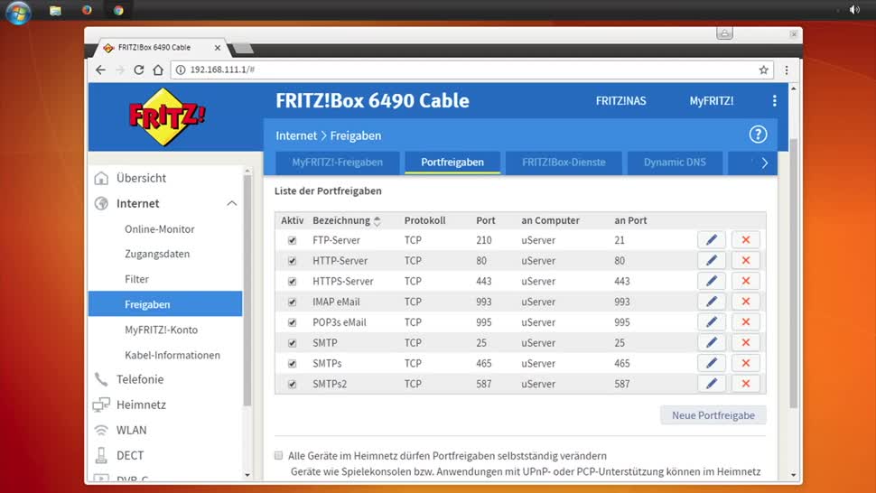Open the Chrome three-dot menu

point(787,70)
